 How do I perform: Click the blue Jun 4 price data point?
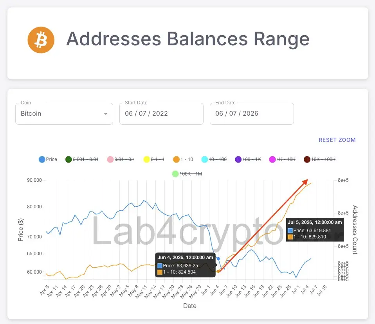(x=218, y=259)
